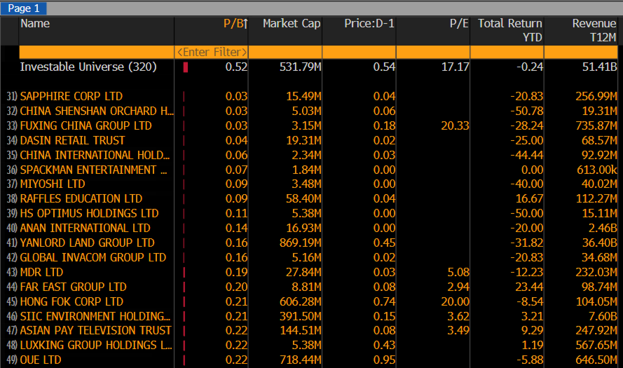Screen dimensions: 623x368
Task: Click universe market cap 531.79M
Action: point(300,67)
